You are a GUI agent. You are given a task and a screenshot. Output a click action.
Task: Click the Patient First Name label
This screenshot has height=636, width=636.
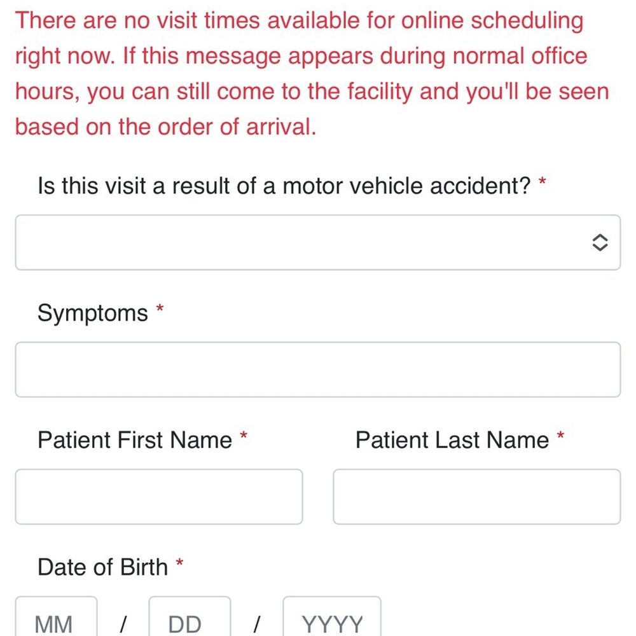[x=135, y=440]
